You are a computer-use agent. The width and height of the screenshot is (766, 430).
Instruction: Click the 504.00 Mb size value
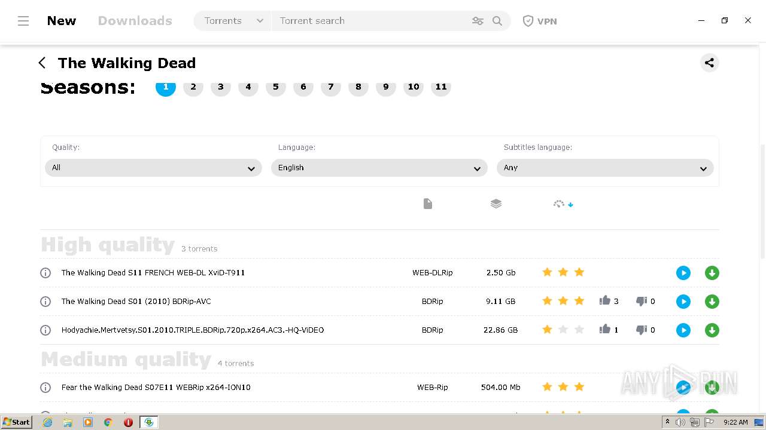pos(501,388)
